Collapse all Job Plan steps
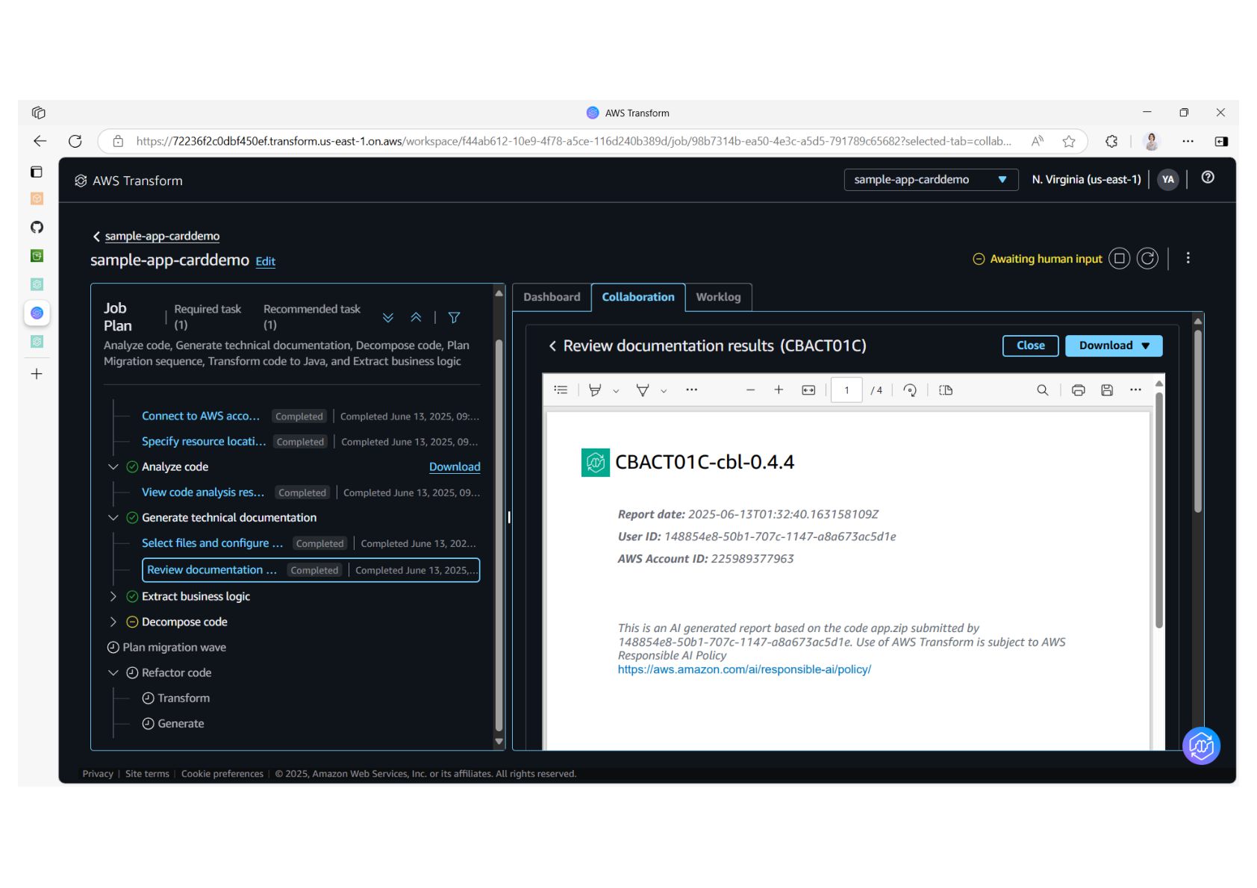This screenshot has height=888, width=1257. [x=416, y=317]
